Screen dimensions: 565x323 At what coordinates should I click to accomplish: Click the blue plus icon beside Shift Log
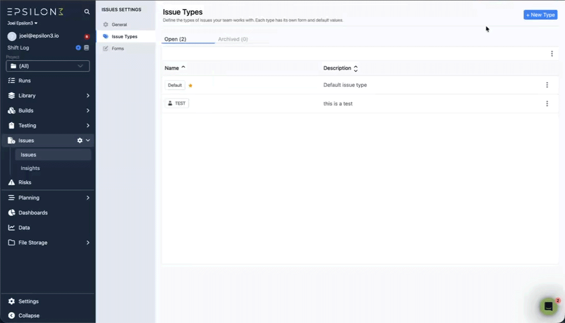78,48
